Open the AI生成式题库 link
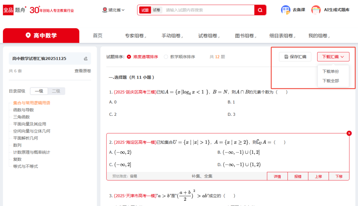 337,10
